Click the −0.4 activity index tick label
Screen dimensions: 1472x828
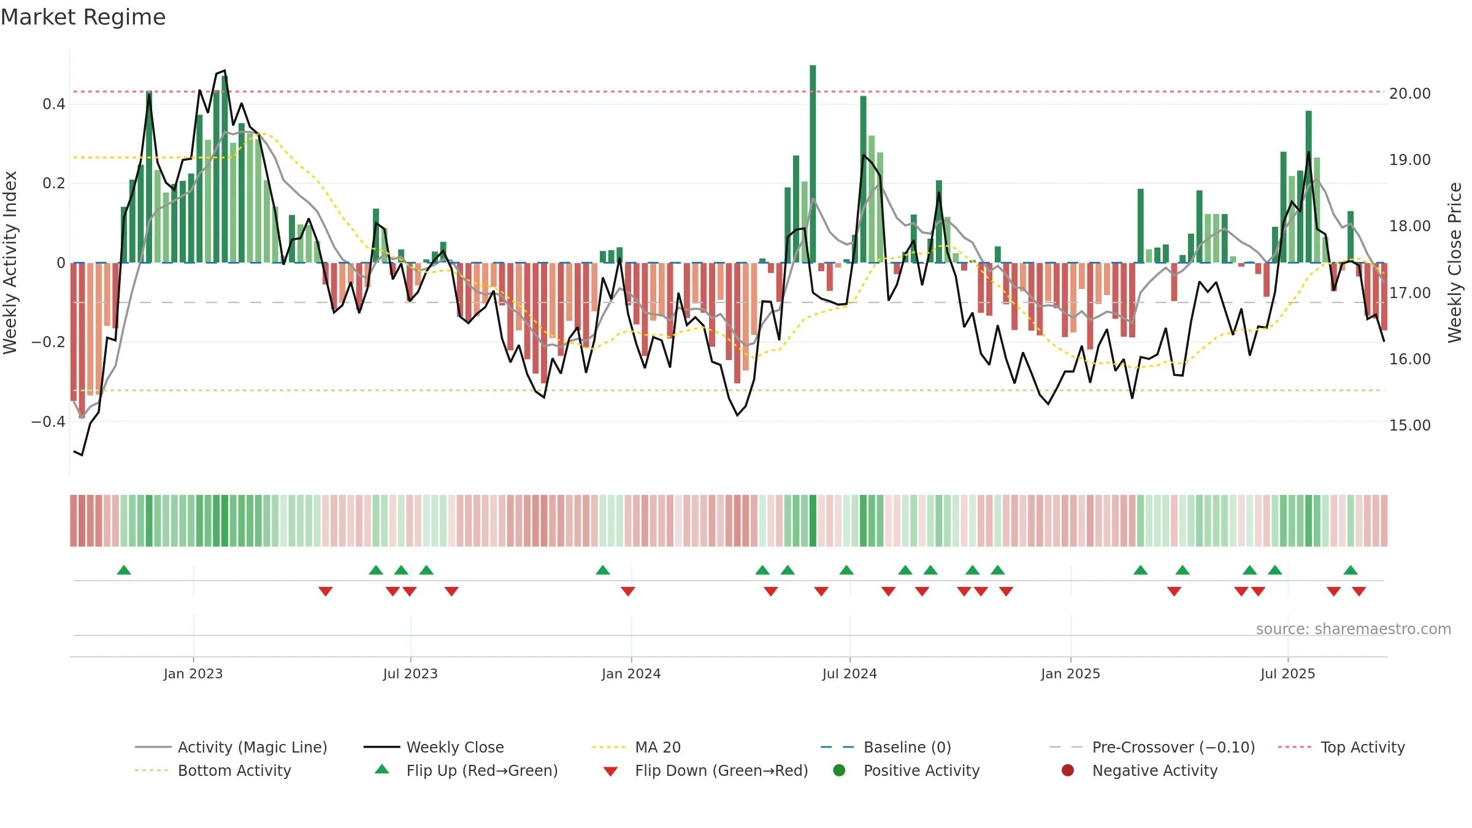click(48, 421)
